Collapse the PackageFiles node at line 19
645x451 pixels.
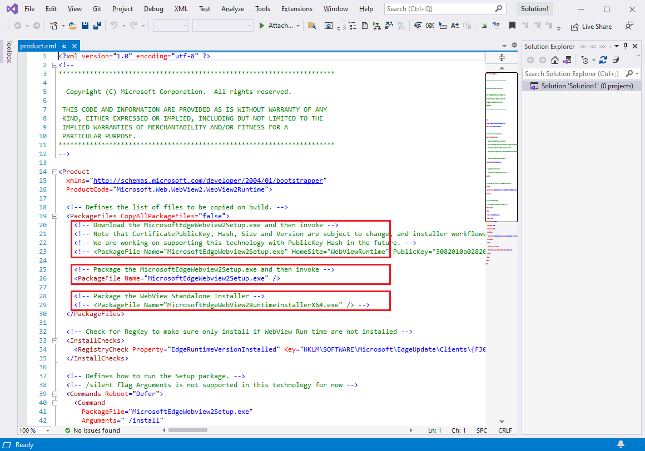[x=54, y=216]
